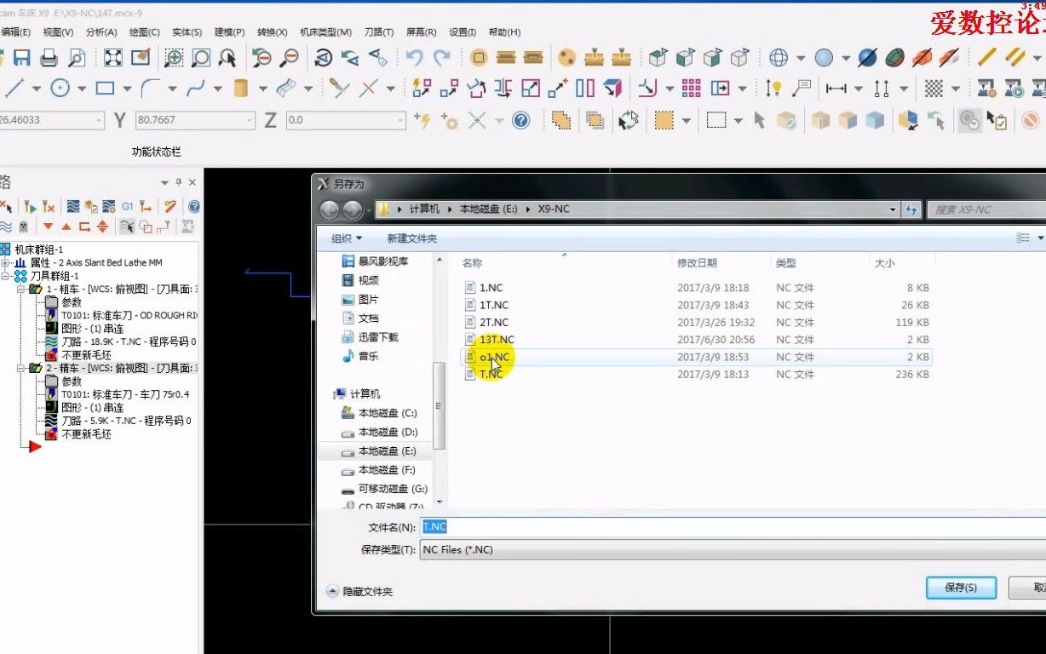1046x654 pixels.
Task: Click the dialog back navigation button
Action: pos(330,209)
